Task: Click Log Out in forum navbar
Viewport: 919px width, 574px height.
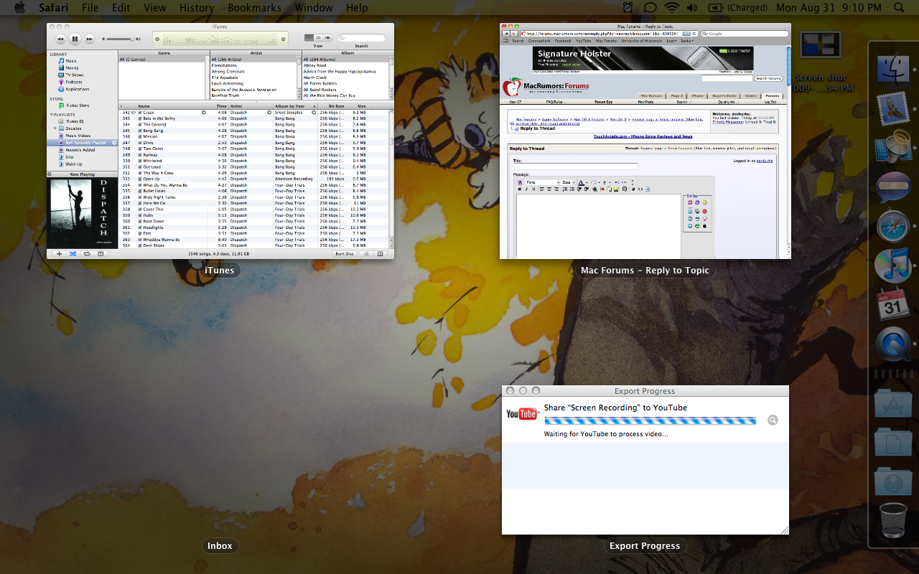Action: click(x=770, y=102)
